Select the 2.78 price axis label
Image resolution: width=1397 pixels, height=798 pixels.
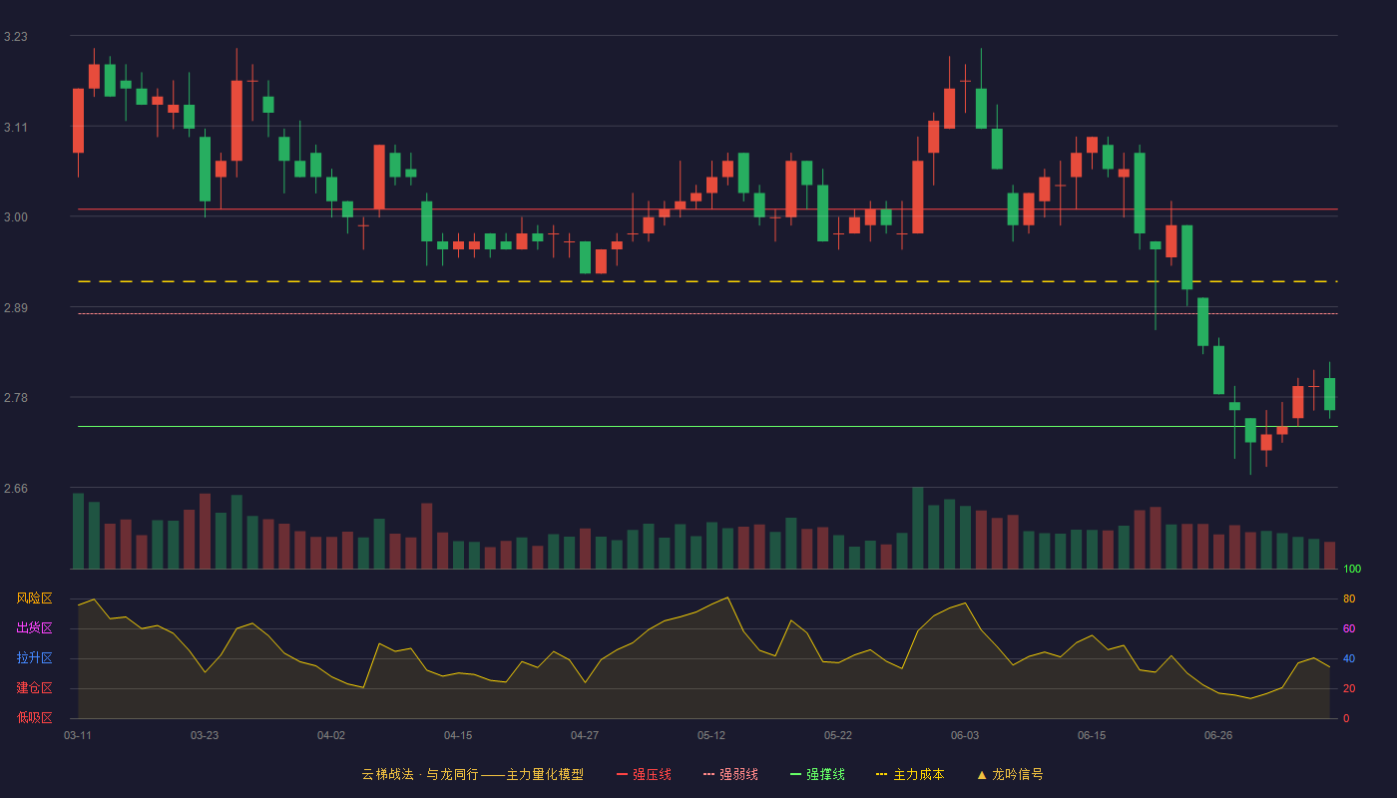coord(16,398)
